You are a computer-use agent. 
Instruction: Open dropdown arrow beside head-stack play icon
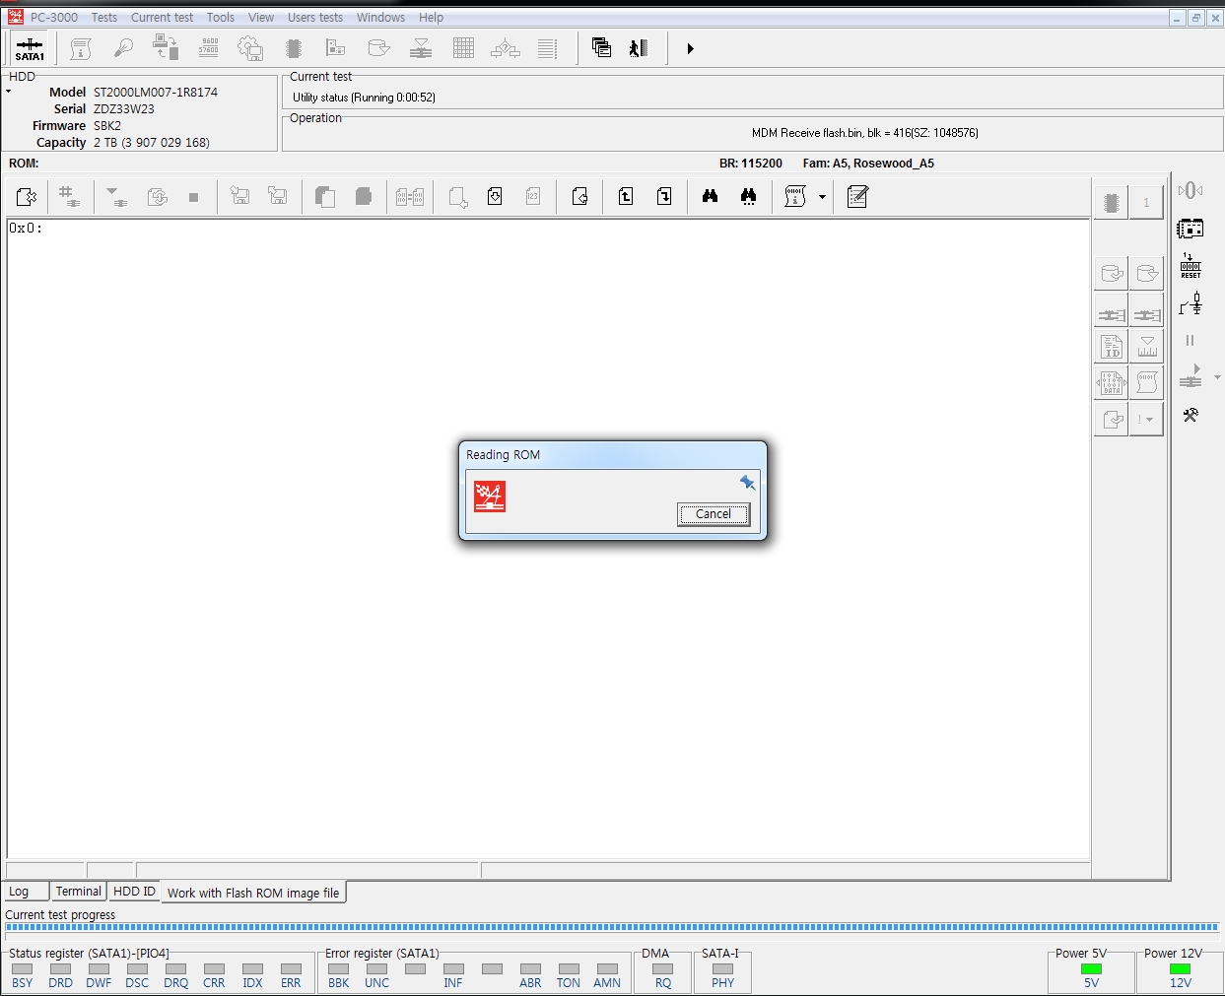pos(1217,377)
